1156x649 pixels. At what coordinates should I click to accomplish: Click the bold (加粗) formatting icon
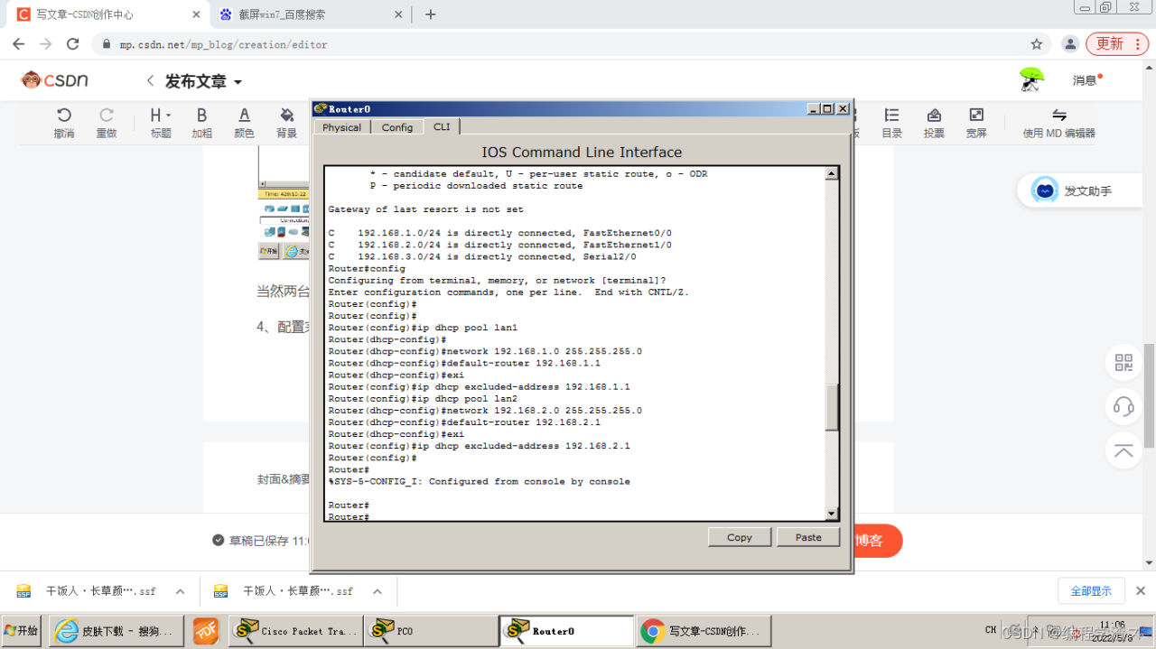click(x=201, y=116)
